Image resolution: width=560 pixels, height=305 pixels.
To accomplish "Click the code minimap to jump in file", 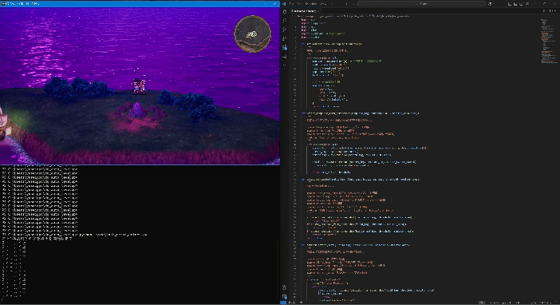I will (x=548, y=39).
